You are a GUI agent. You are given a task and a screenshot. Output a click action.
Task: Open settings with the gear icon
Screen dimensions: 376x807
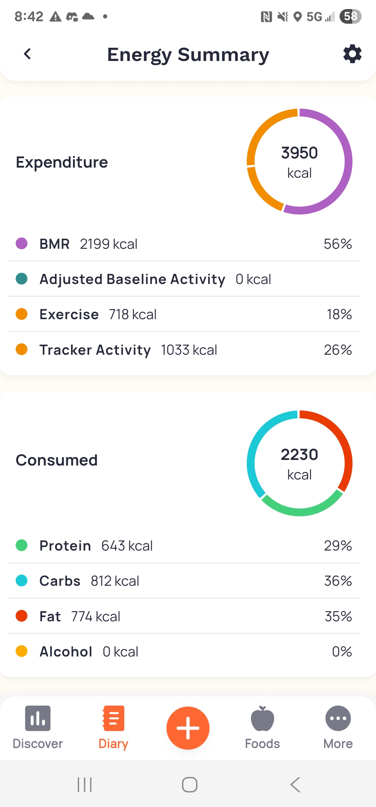point(352,54)
